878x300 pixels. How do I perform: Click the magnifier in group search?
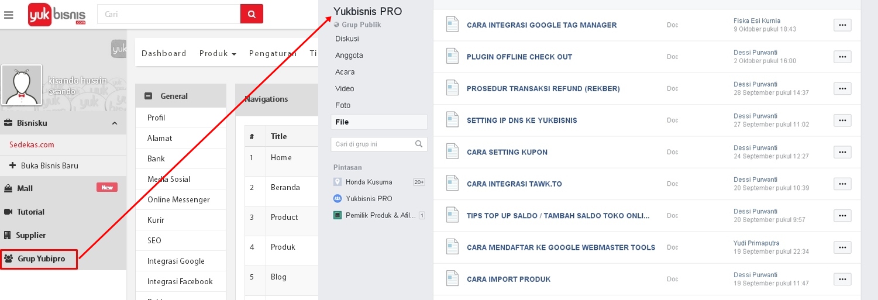419,144
